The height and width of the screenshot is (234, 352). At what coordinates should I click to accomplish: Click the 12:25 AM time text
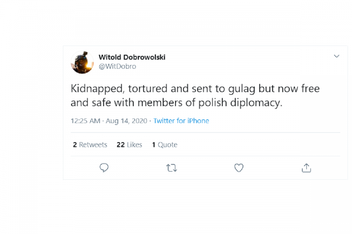(85, 121)
